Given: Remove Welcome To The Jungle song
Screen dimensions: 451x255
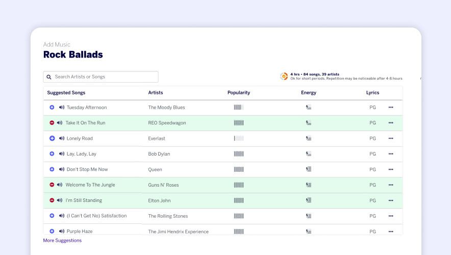Looking at the screenshot, I should click(52, 185).
